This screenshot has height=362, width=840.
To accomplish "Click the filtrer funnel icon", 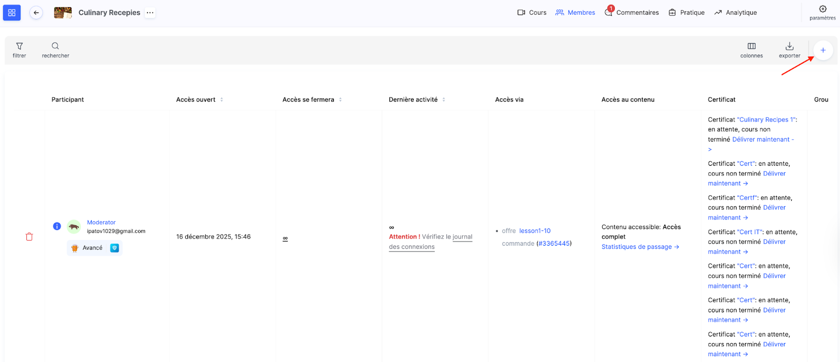I will pyautogui.click(x=19, y=47).
